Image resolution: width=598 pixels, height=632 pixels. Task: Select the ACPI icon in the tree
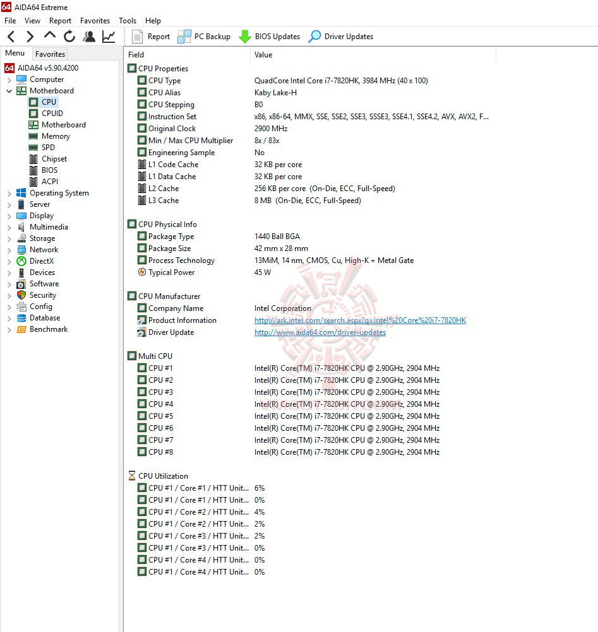tap(33, 182)
